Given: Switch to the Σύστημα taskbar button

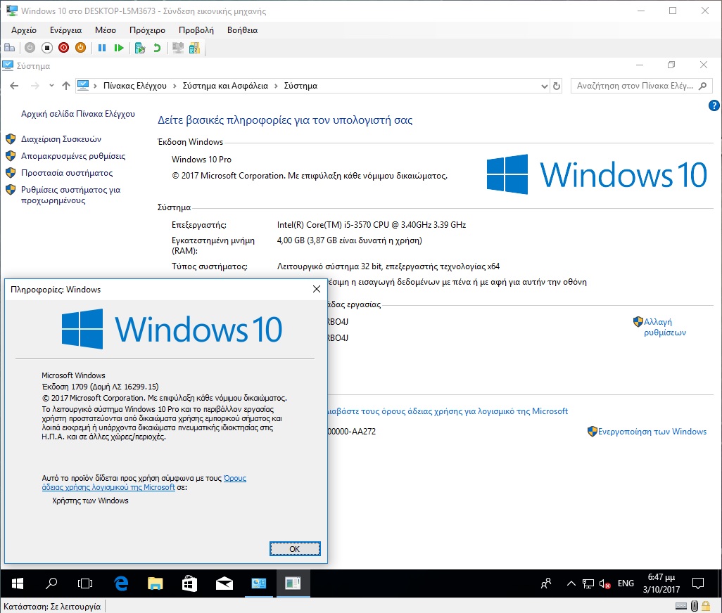Looking at the screenshot, I should click(x=258, y=583).
